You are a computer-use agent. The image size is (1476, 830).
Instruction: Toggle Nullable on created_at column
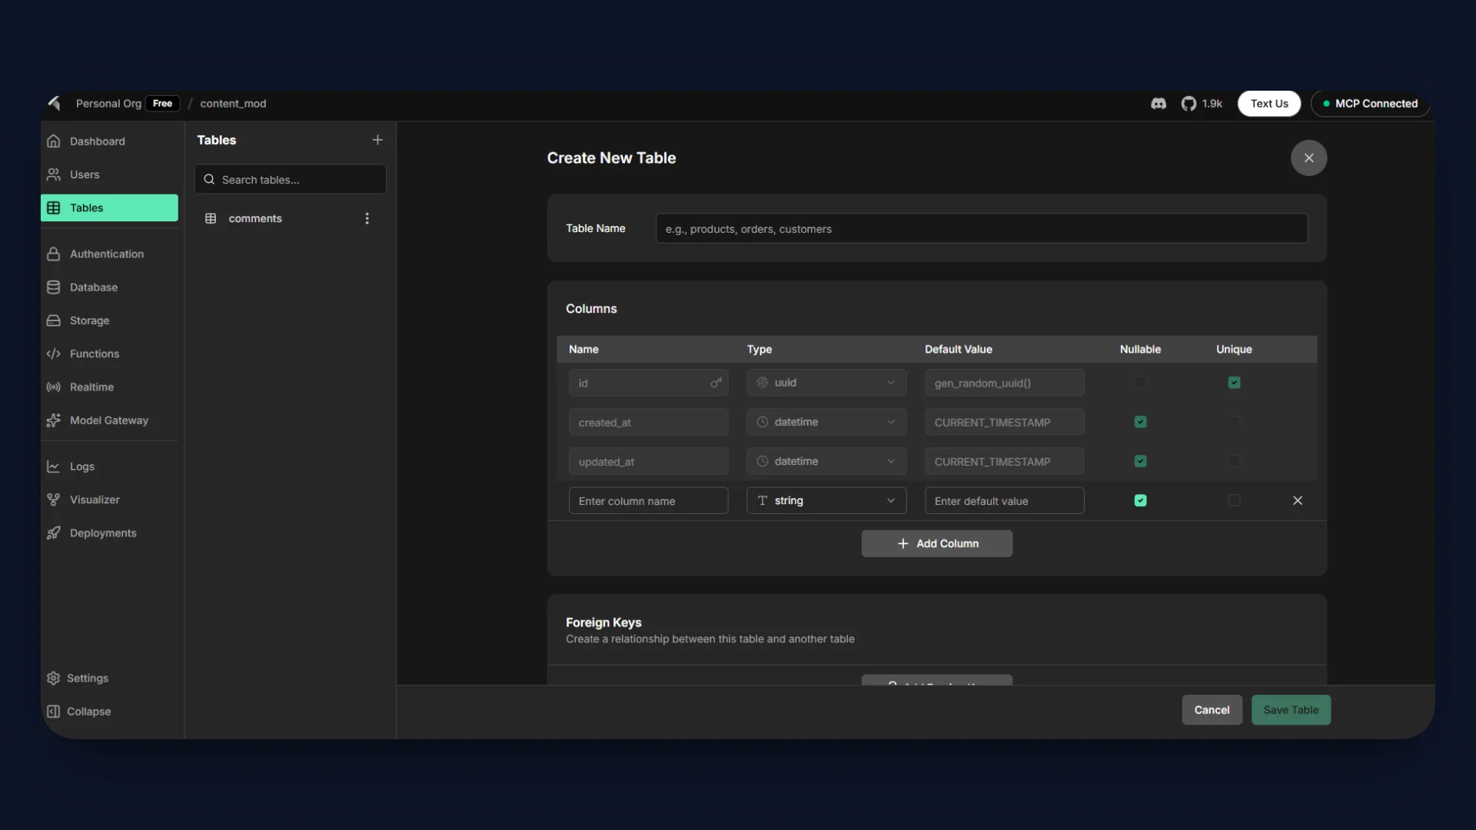[1140, 422]
